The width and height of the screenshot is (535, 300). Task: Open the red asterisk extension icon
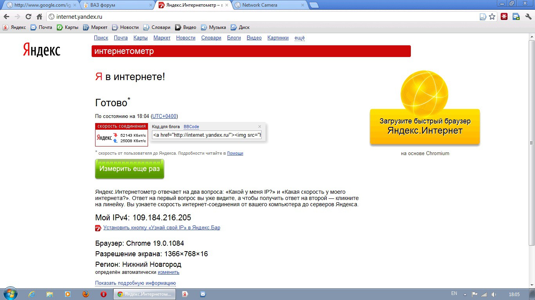click(504, 17)
